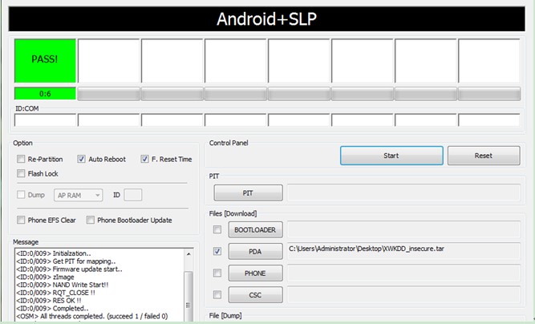Open the AP RAM dropdown
Screen dimensions: 535x324
pos(78,195)
